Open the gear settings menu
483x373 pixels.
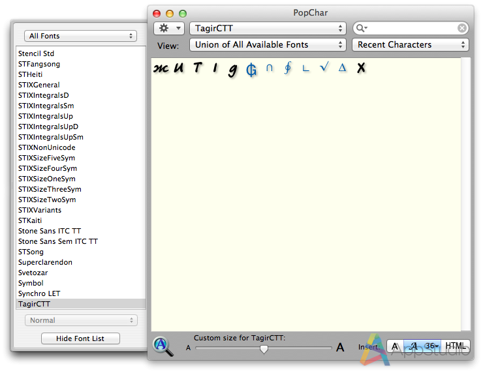click(168, 29)
